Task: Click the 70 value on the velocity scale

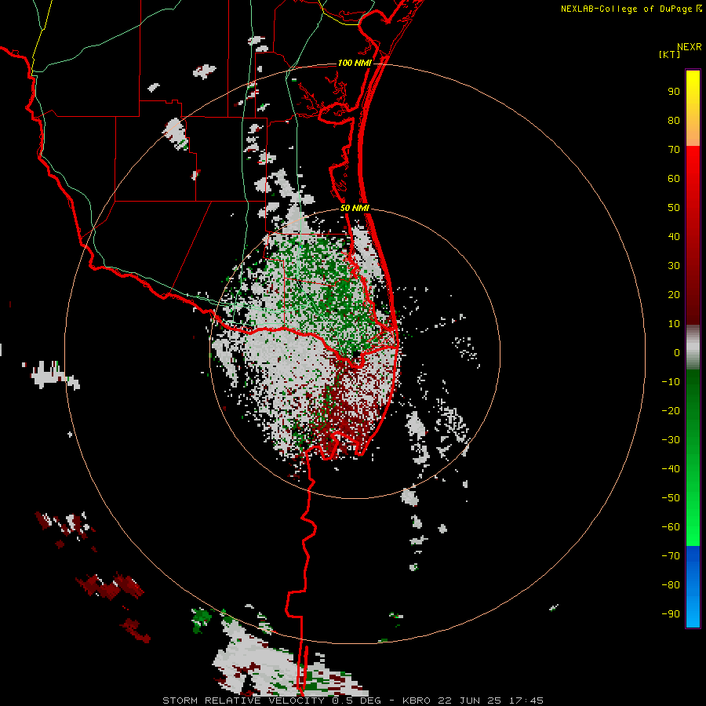Action: coord(674,150)
